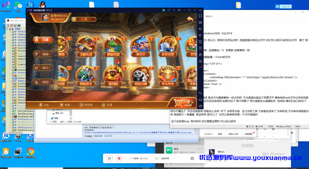Collapse the Nox sidebar double-chevron
309x169 pixels.
coord(200,10)
